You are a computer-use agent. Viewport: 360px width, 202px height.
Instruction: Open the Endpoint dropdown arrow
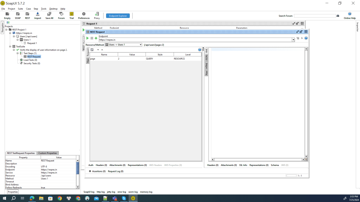(293, 40)
